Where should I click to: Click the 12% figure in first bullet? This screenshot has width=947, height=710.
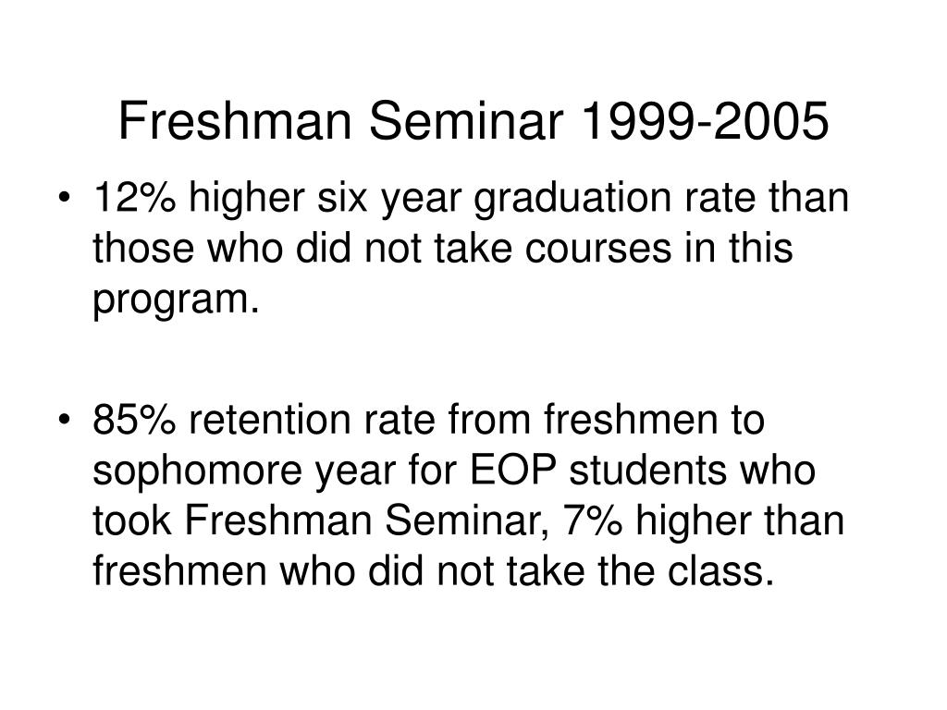[x=135, y=198]
